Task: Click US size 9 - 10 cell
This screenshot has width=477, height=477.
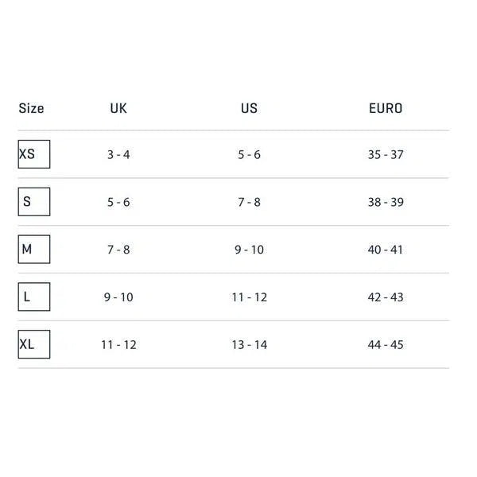Action: [249, 250]
